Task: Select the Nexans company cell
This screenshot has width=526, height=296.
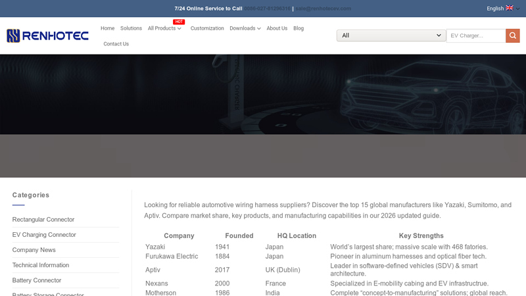Action: pos(156,284)
